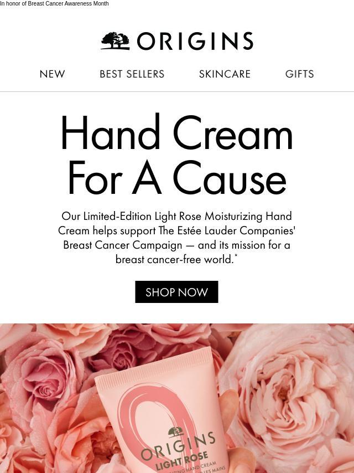
Task: Go to the BEST SELLERS section
Action: (132, 74)
